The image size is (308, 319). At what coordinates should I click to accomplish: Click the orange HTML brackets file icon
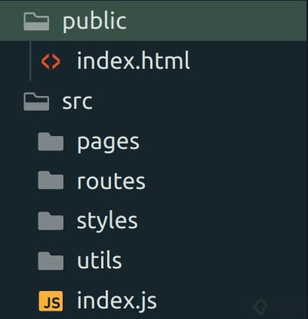51,62
